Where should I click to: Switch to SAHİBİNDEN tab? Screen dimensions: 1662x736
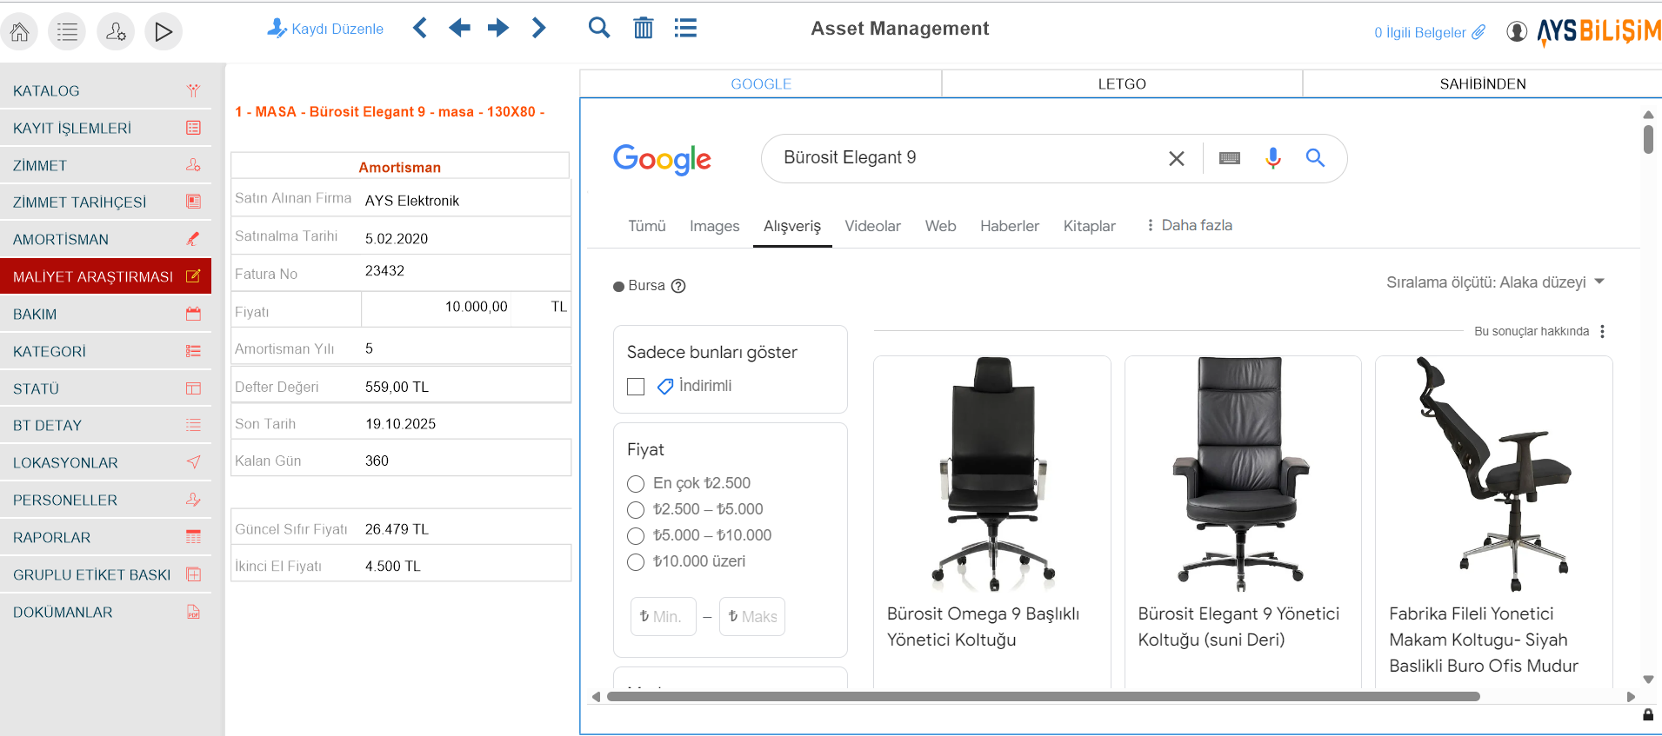pyautogui.click(x=1483, y=84)
